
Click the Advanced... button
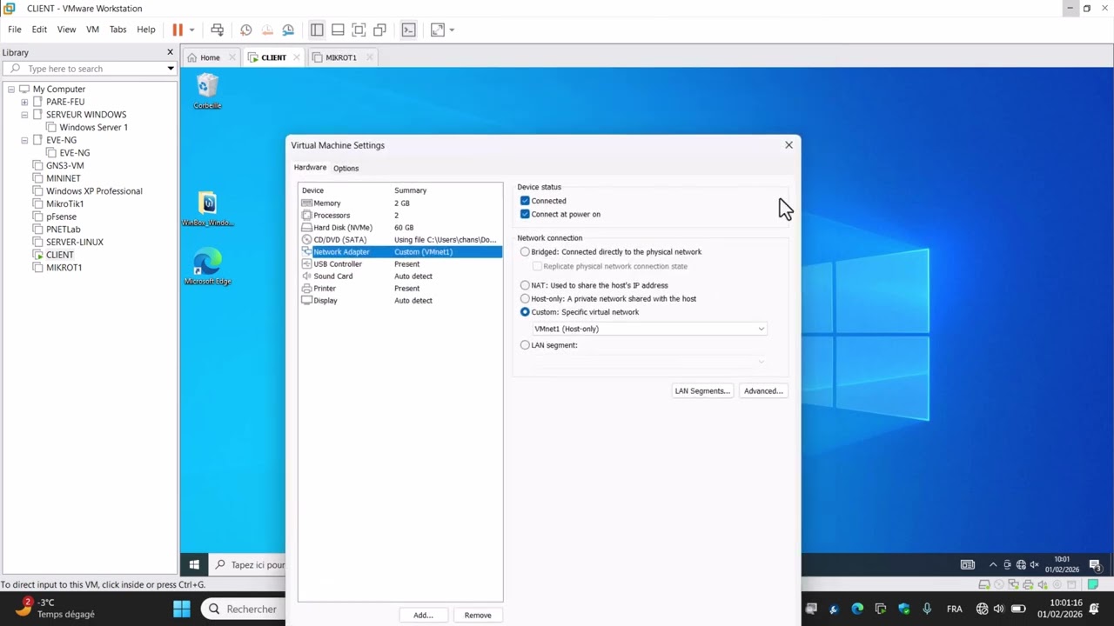[763, 390]
